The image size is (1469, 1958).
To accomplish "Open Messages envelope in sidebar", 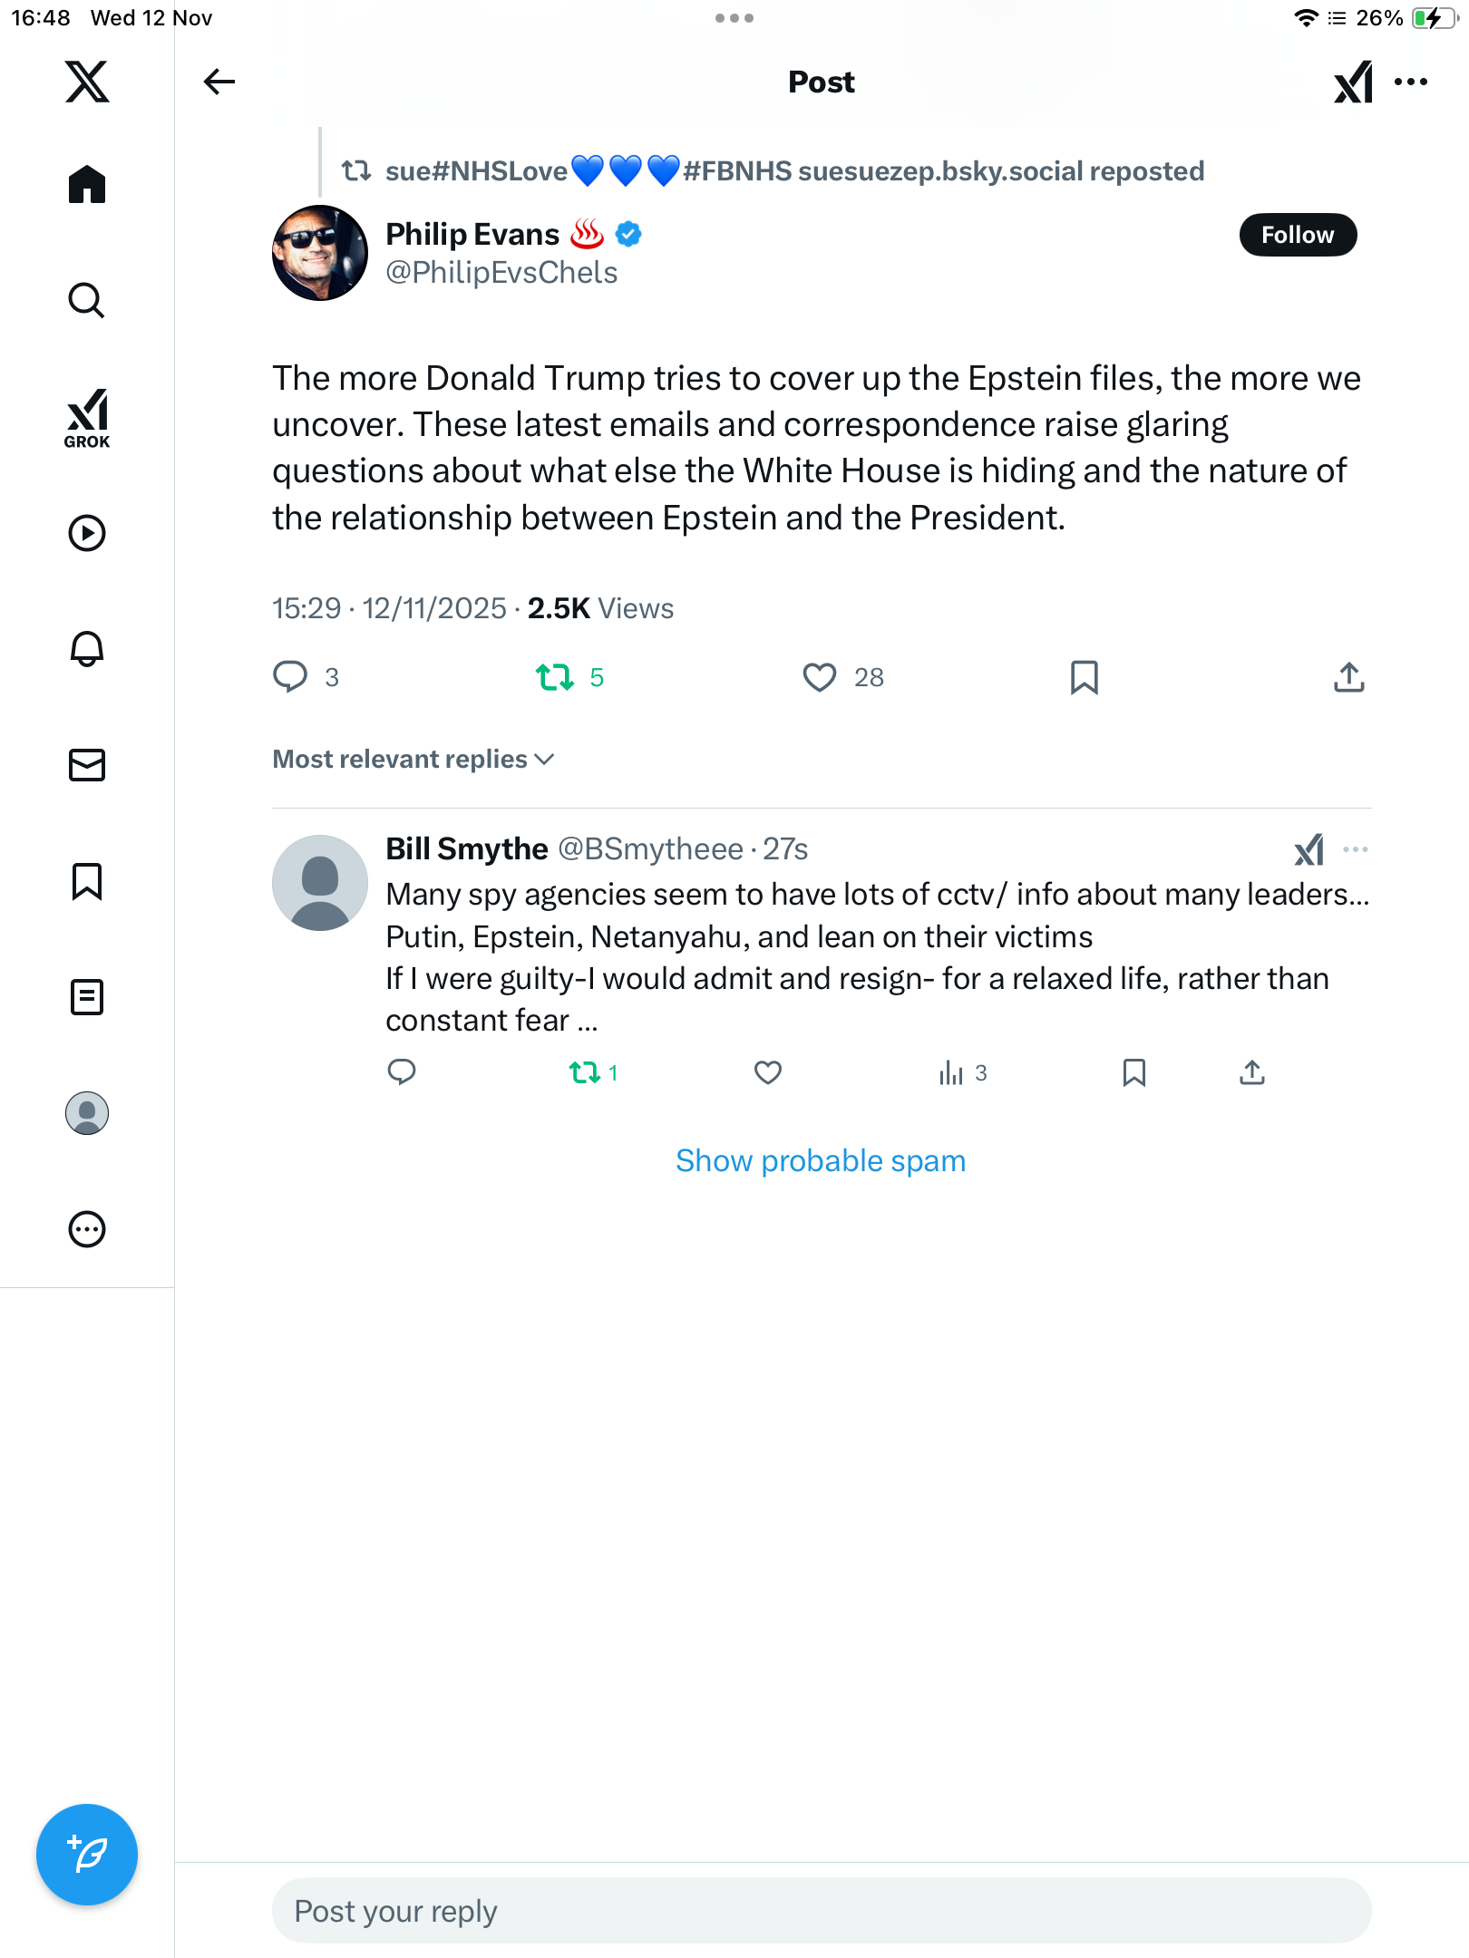I will click(x=87, y=765).
